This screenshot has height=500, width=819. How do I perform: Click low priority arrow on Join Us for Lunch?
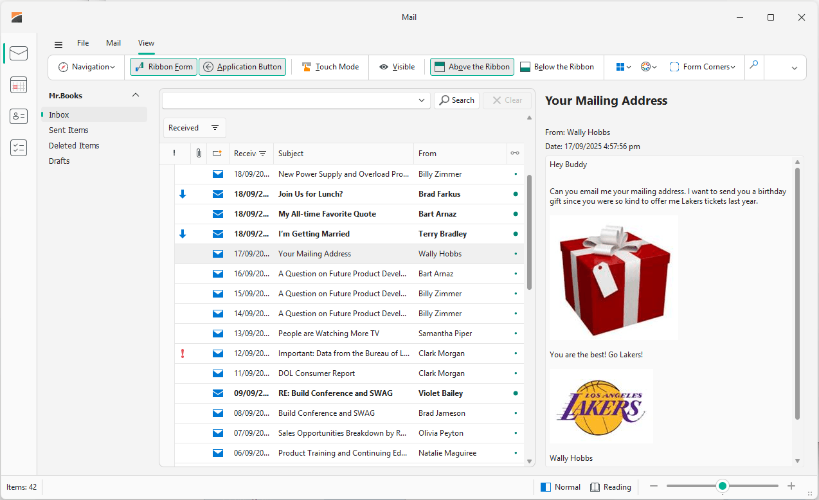[x=183, y=193]
